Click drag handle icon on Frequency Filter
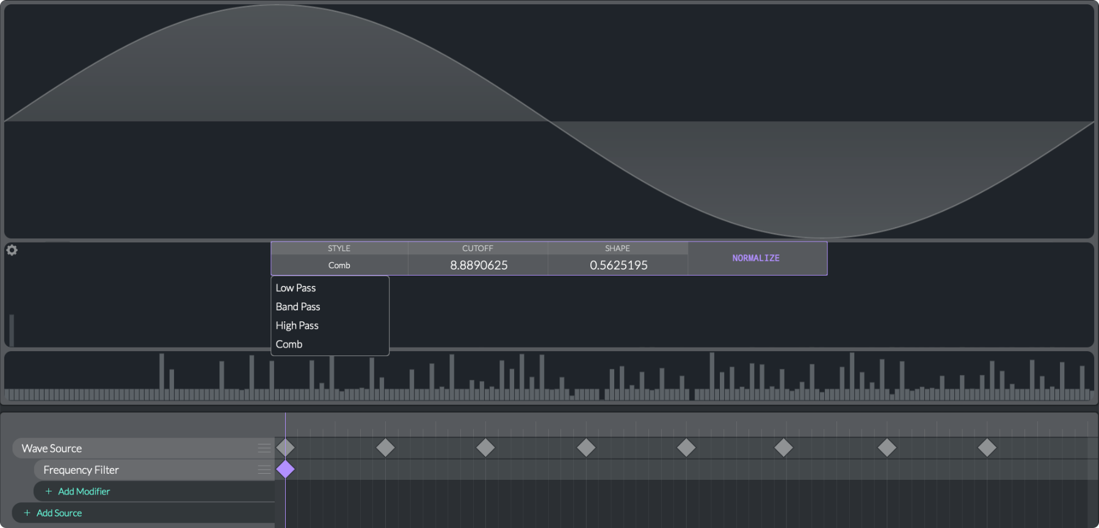The width and height of the screenshot is (1099, 528). 264,470
